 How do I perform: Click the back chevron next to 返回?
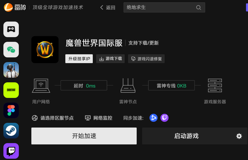click(102, 8)
